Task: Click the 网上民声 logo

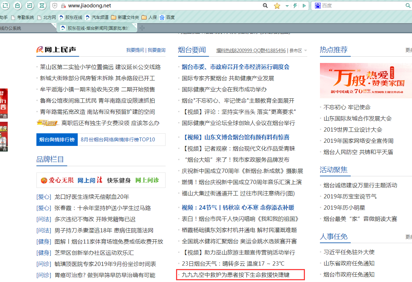Action: [56, 49]
